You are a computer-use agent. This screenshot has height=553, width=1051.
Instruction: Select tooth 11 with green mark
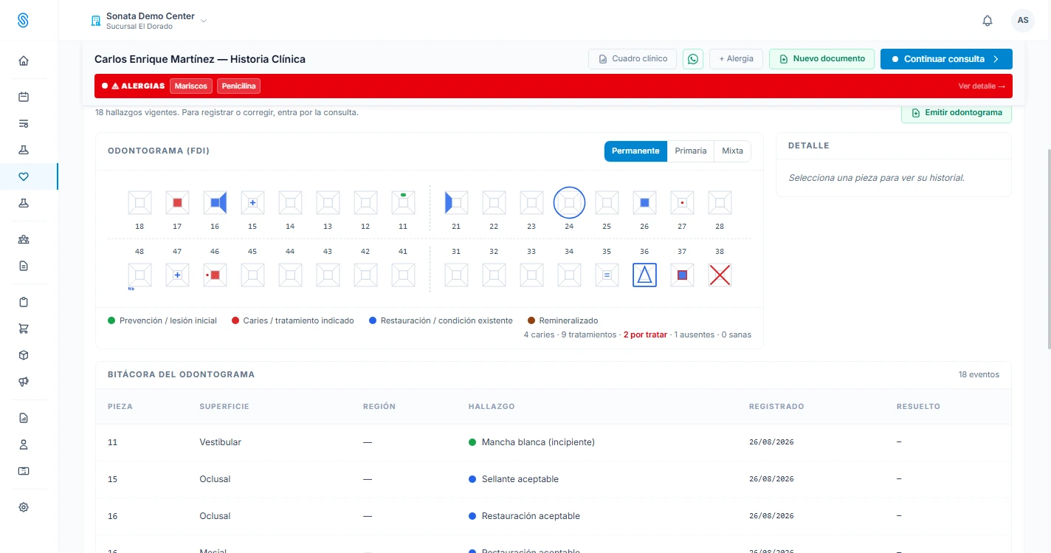click(403, 202)
